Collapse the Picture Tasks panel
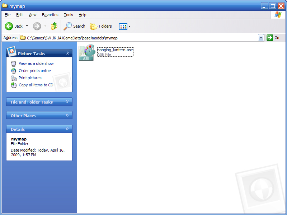Image resolution: width=287 pixels, height=215 pixels. (x=67, y=53)
